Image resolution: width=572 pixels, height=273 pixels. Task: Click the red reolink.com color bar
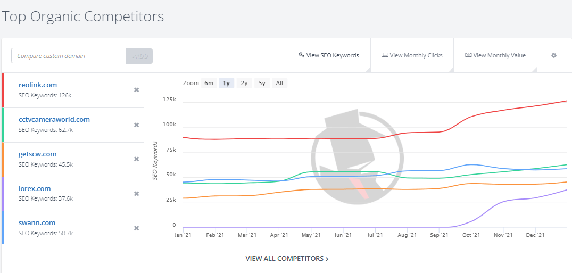tap(3, 90)
